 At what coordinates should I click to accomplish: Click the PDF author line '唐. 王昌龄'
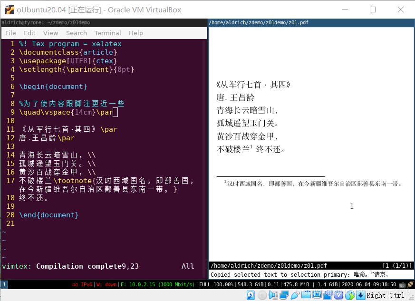(235, 97)
